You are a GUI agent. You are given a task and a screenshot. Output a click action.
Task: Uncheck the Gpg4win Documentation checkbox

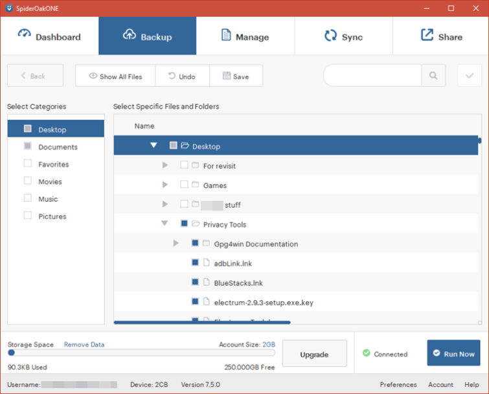pos(195,243)
